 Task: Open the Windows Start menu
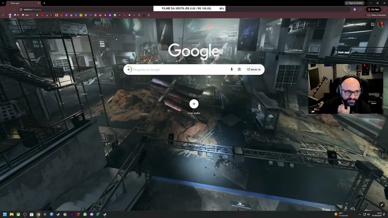pyautogui.click(x=5, y=214)
